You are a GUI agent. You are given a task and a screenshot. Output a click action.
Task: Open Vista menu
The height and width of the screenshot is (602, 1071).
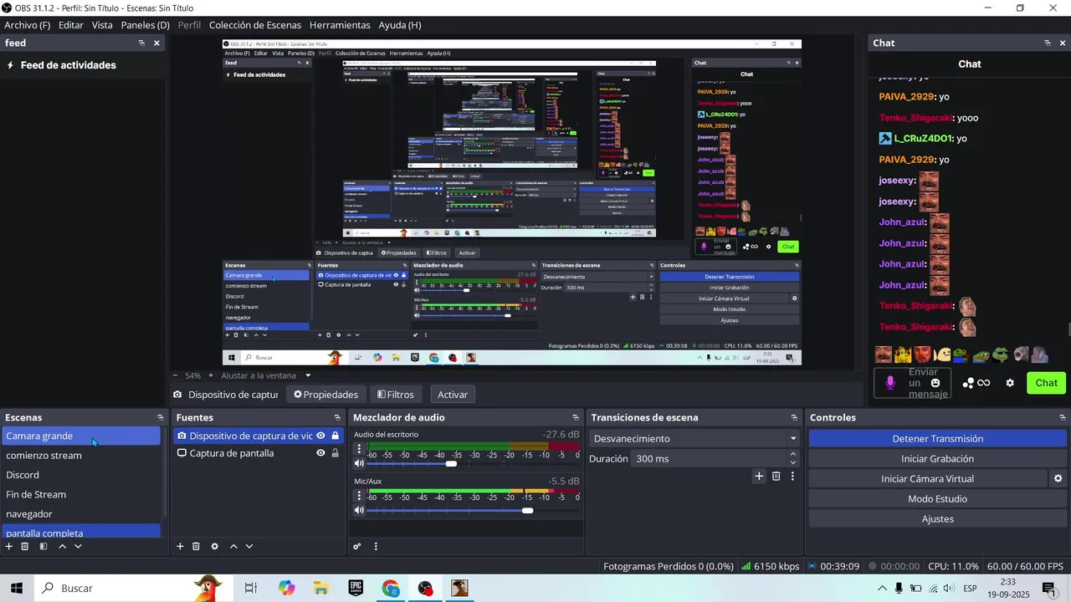click(x=102, y=25)
